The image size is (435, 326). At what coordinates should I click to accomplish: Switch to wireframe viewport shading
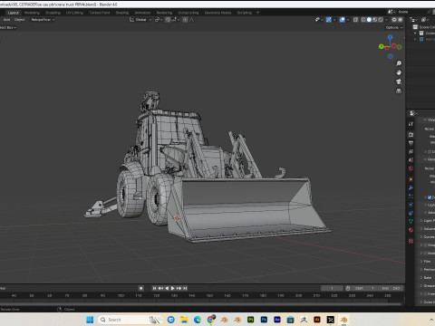click(x=363, y=20)
